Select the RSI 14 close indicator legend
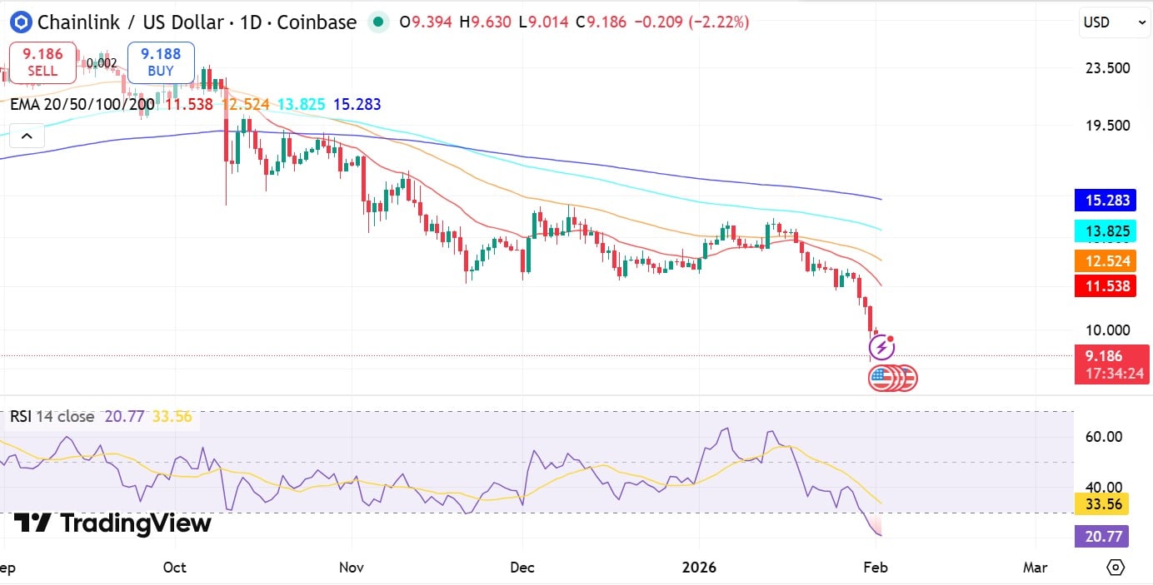Screen dimensions: 1153x585 click(x=50, y=416)
